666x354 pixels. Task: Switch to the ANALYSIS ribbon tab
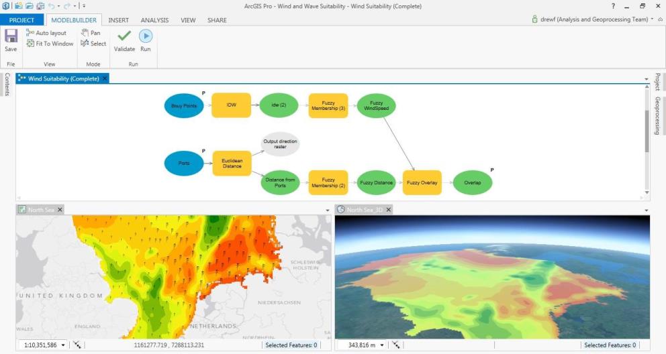point(154,20)
